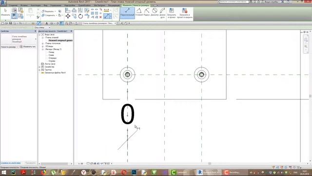The image size is (312, 176).
Task: Close the Project Browser panel
Action: point(71,31)
